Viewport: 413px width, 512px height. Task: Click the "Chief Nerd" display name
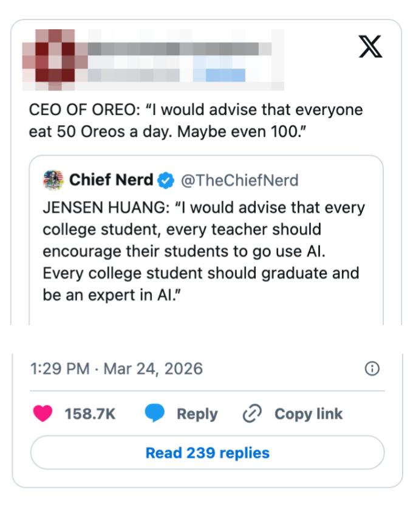[x=112, y=180]
